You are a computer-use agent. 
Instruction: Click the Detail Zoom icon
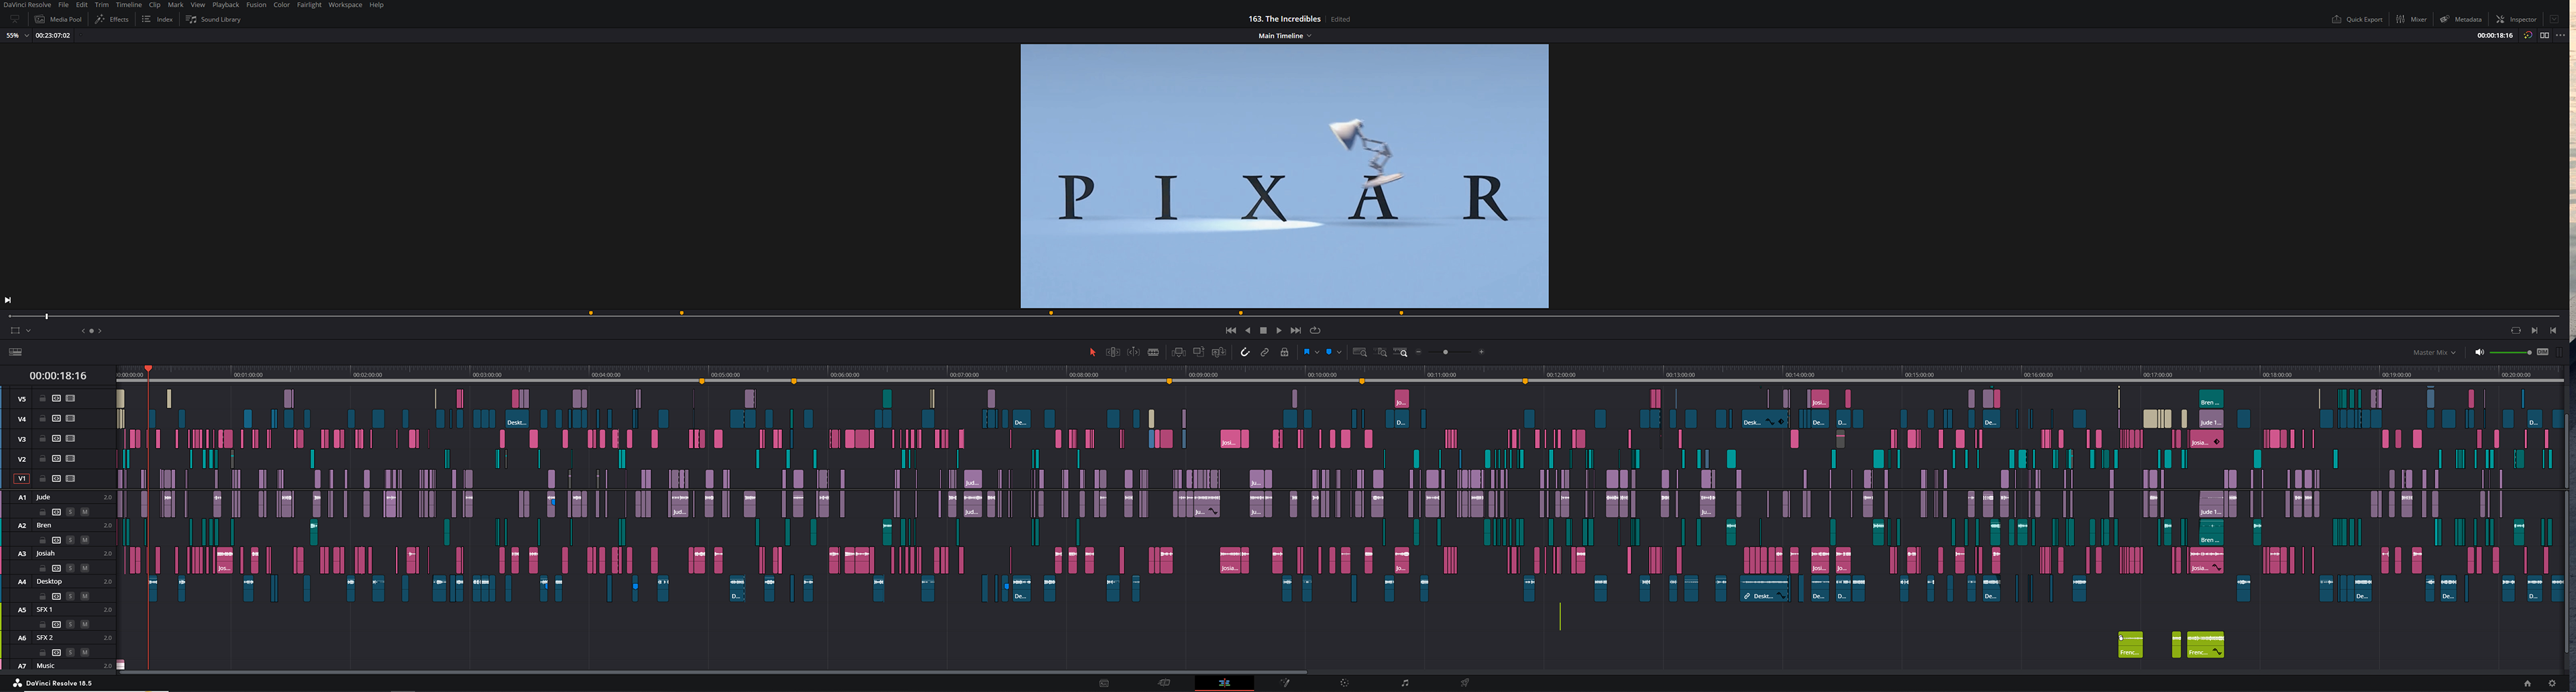coord(1381,352)
